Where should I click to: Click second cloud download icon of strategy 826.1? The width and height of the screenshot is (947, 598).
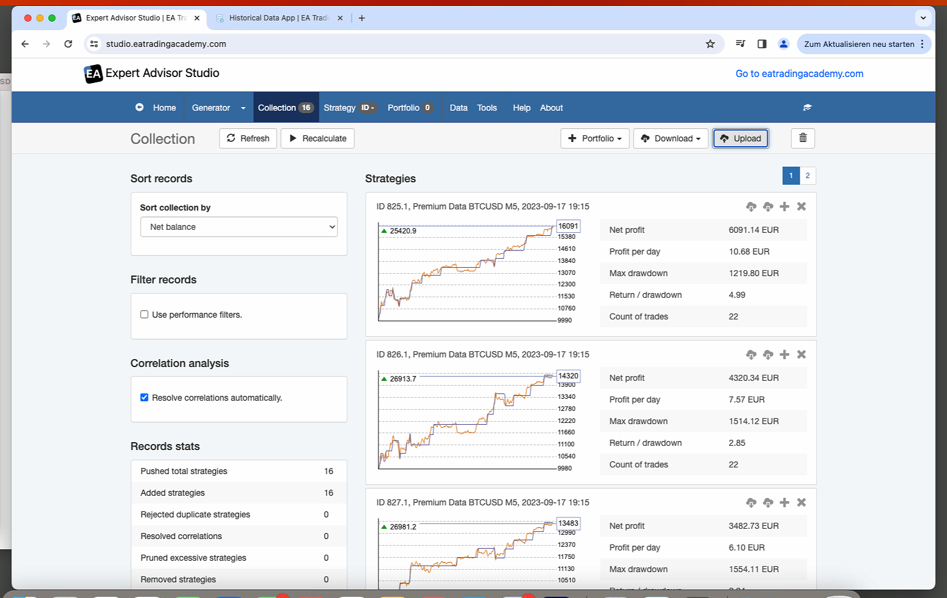pos(768,354)
